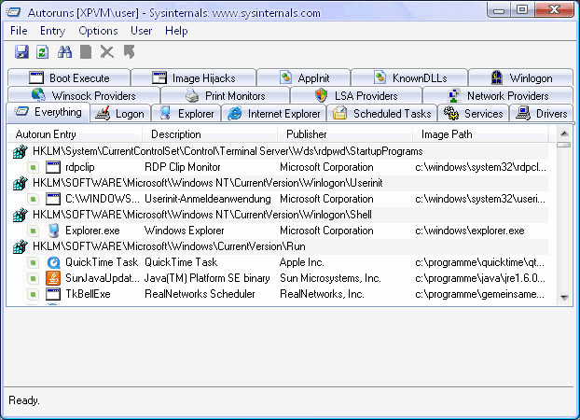This screenshot has height=420, width=580.
Task: Click the QuickTime Task entry icon
Action: [53, 262]
